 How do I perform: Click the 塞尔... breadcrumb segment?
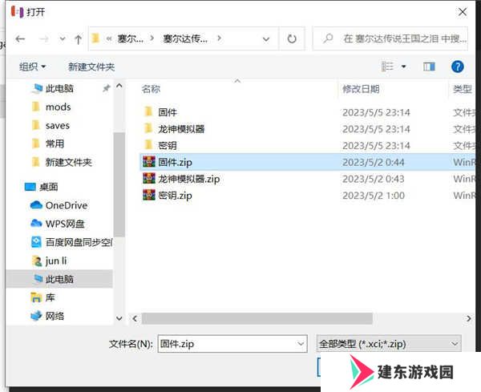click(131, 38)
